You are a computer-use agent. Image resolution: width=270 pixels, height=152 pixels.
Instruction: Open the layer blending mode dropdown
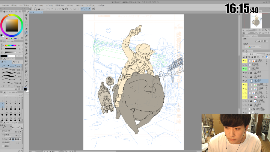[x=253, y=54]
